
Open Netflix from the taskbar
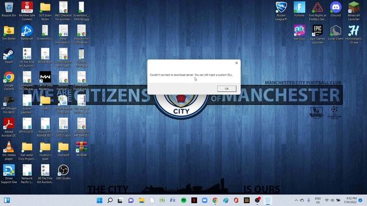pyautogui.click(x=194, y=200)
